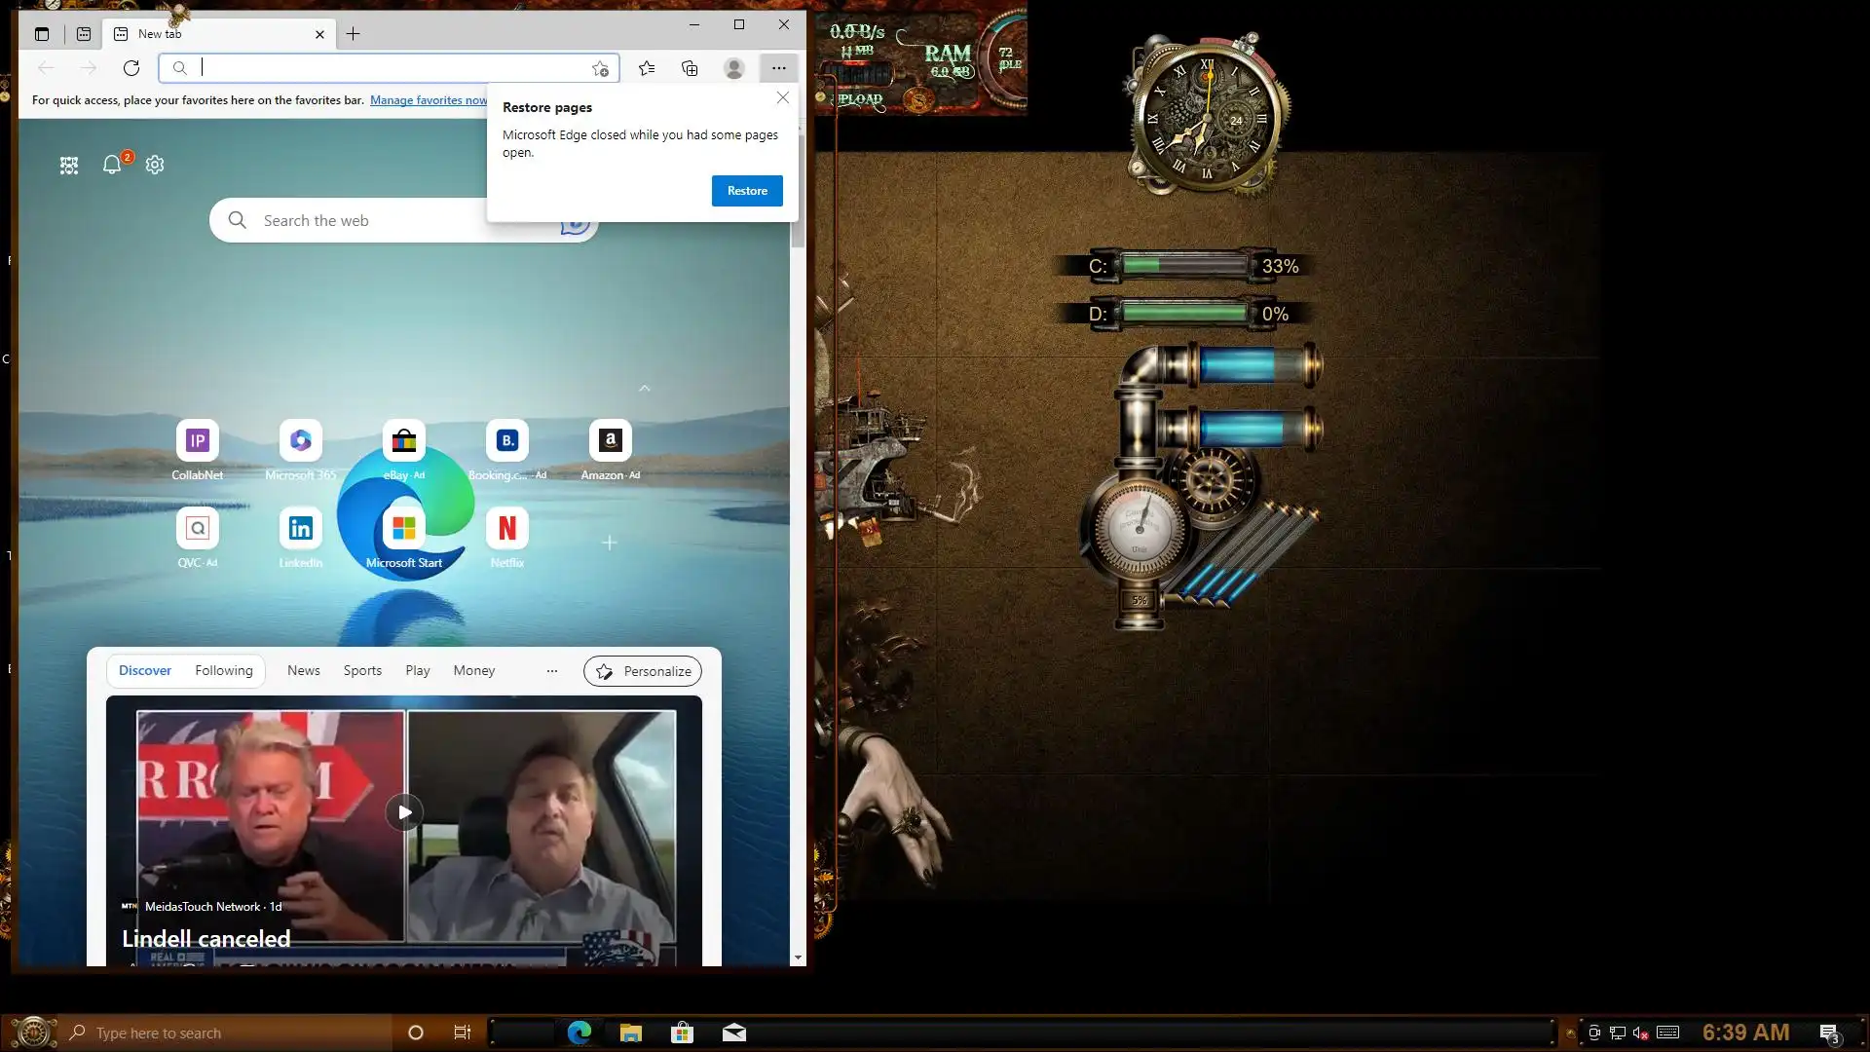Click the user profile avatar icon
This screenshot has height=1052, width=1870.
pyautogui.click(x=734, y=68)
